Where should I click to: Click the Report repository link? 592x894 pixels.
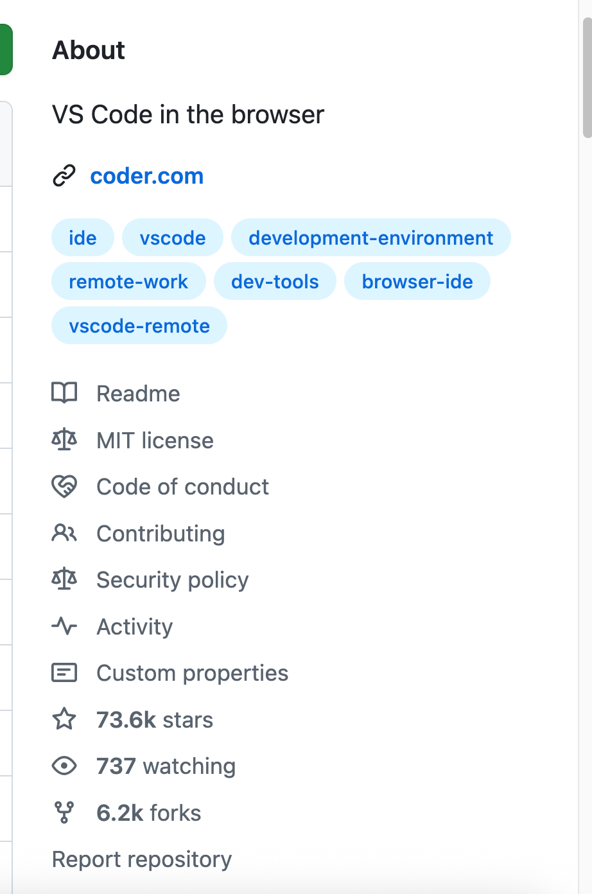[x=142, y=859]
